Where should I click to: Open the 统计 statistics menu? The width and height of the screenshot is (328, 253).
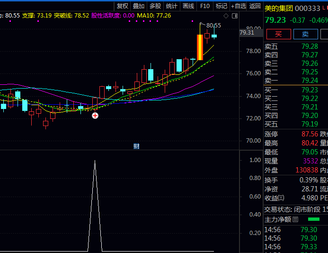(x=171, y=6)
